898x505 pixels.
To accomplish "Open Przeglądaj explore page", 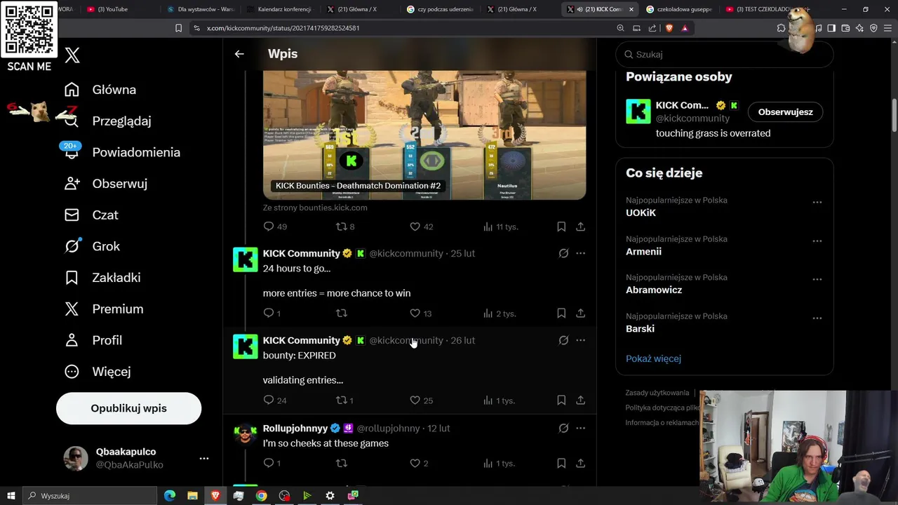I will click(x=107, y=121).
